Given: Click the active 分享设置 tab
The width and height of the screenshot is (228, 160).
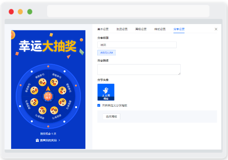Looking at the screenshot, I should tap(179, 29).
